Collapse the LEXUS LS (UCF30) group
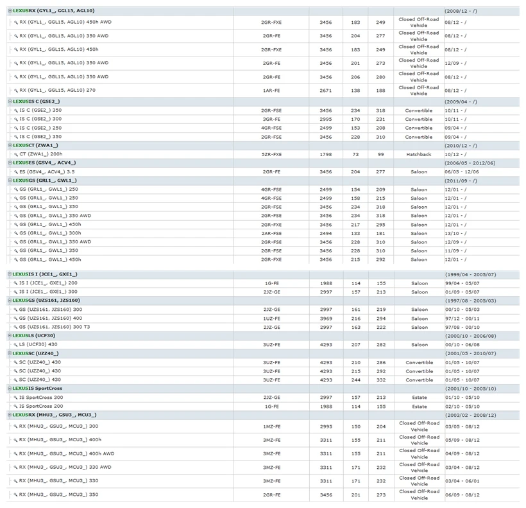 tap(10, 336)
